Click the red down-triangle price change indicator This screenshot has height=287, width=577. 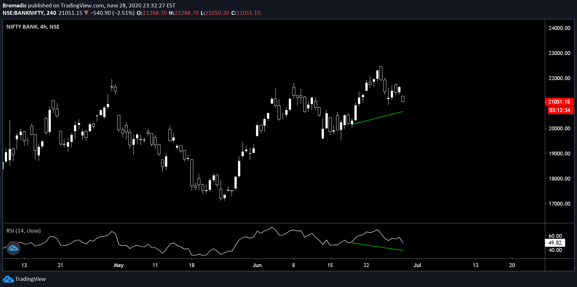pos(86,13)
